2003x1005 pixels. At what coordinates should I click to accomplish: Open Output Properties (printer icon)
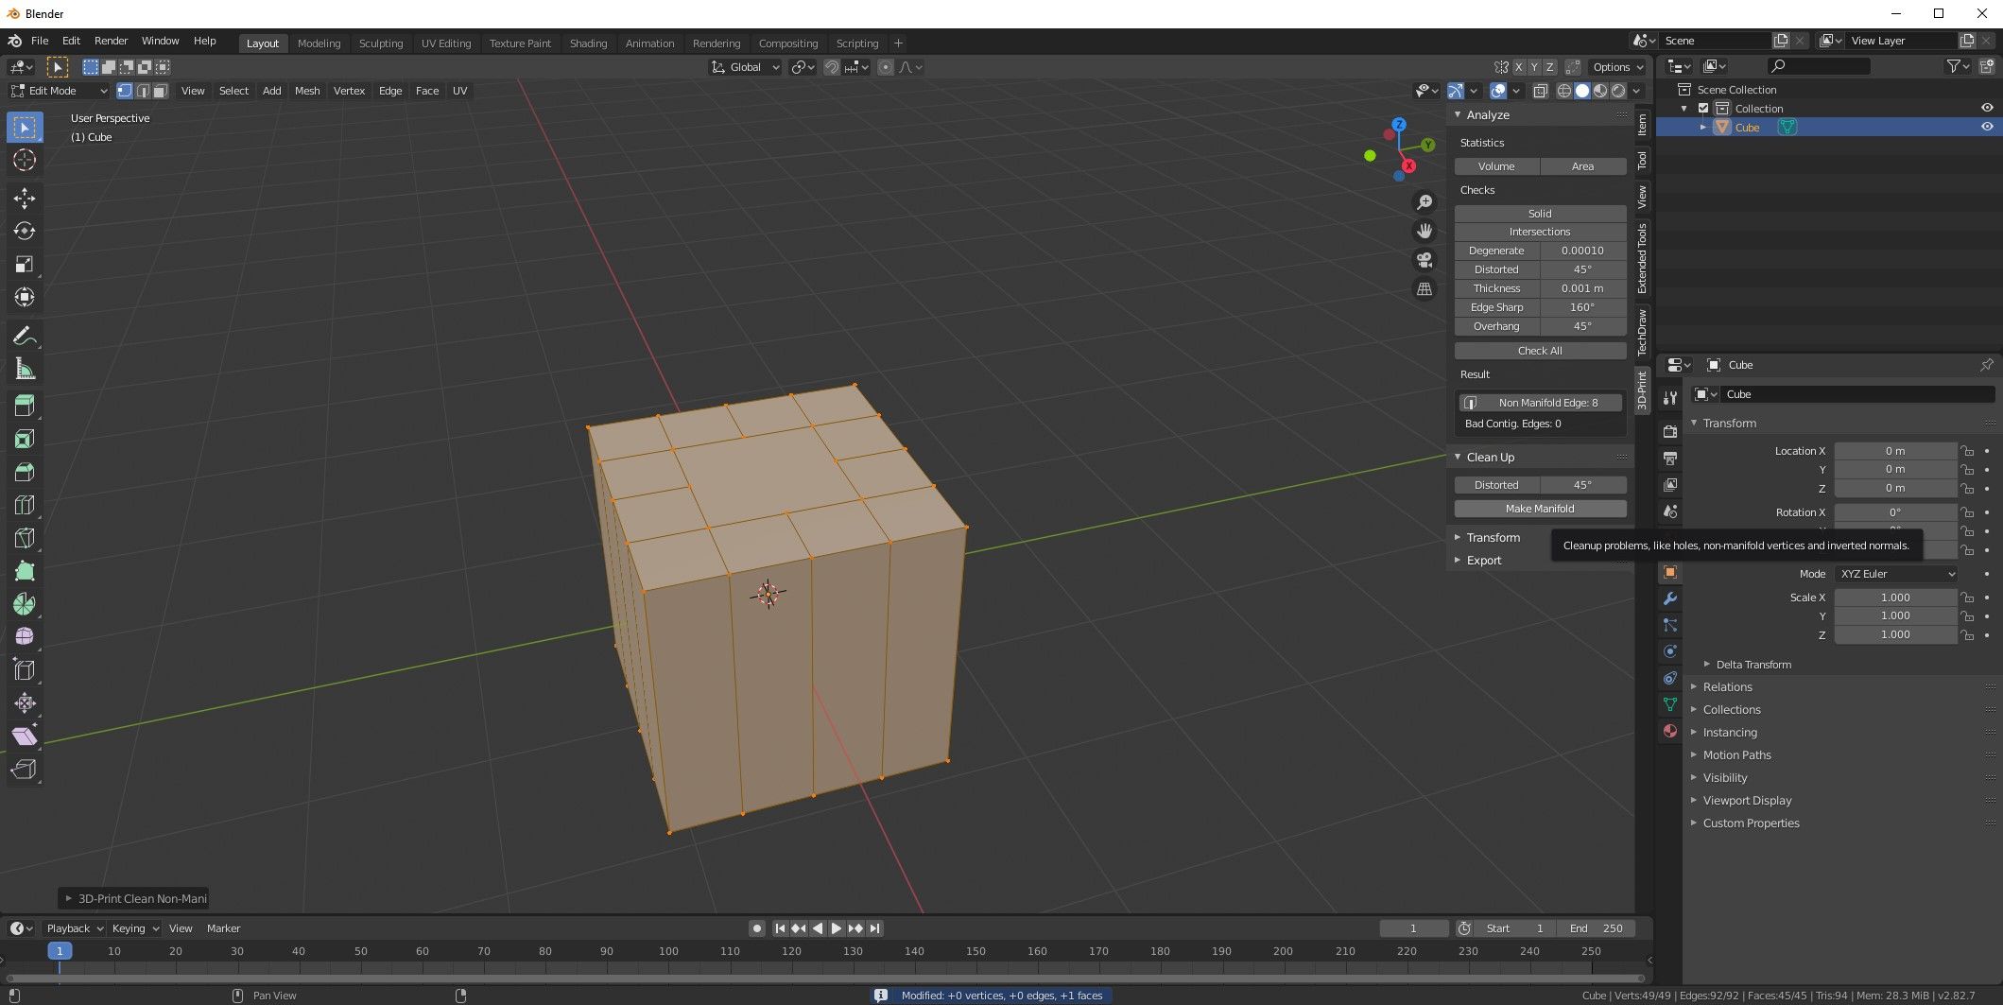(1670, 458)
